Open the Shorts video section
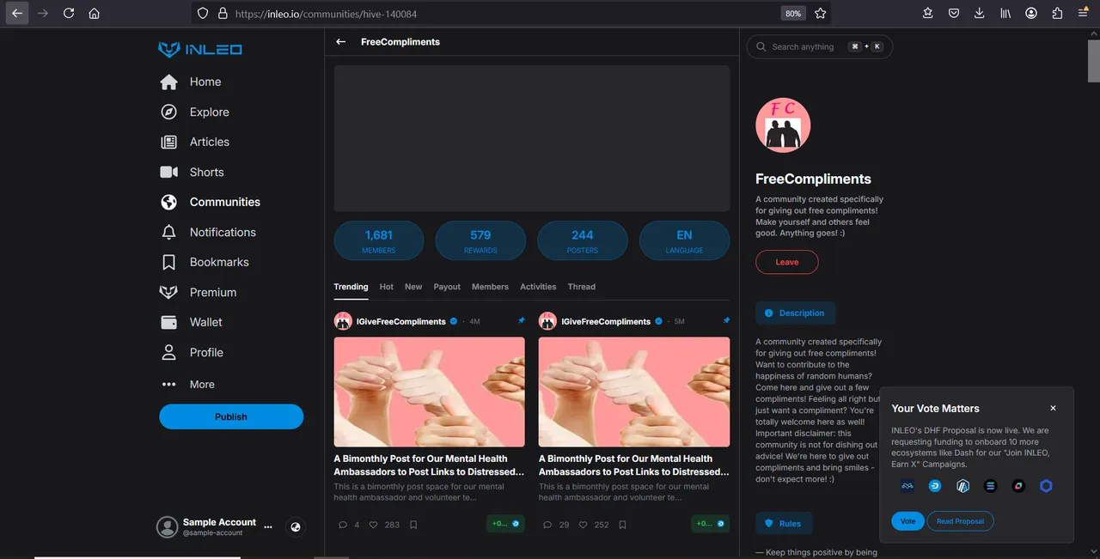The width and height of the screenshot is (1100, 559). (x=192, y=172)
